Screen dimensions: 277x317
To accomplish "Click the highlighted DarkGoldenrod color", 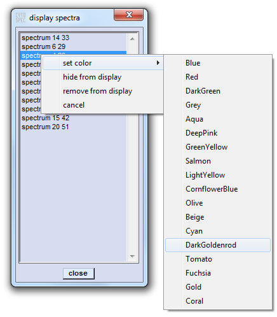I will coord(218,245).
